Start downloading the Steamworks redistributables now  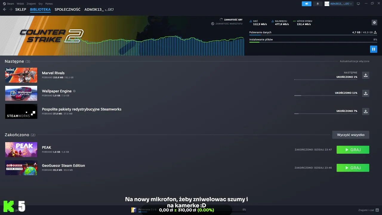(366, 111)
